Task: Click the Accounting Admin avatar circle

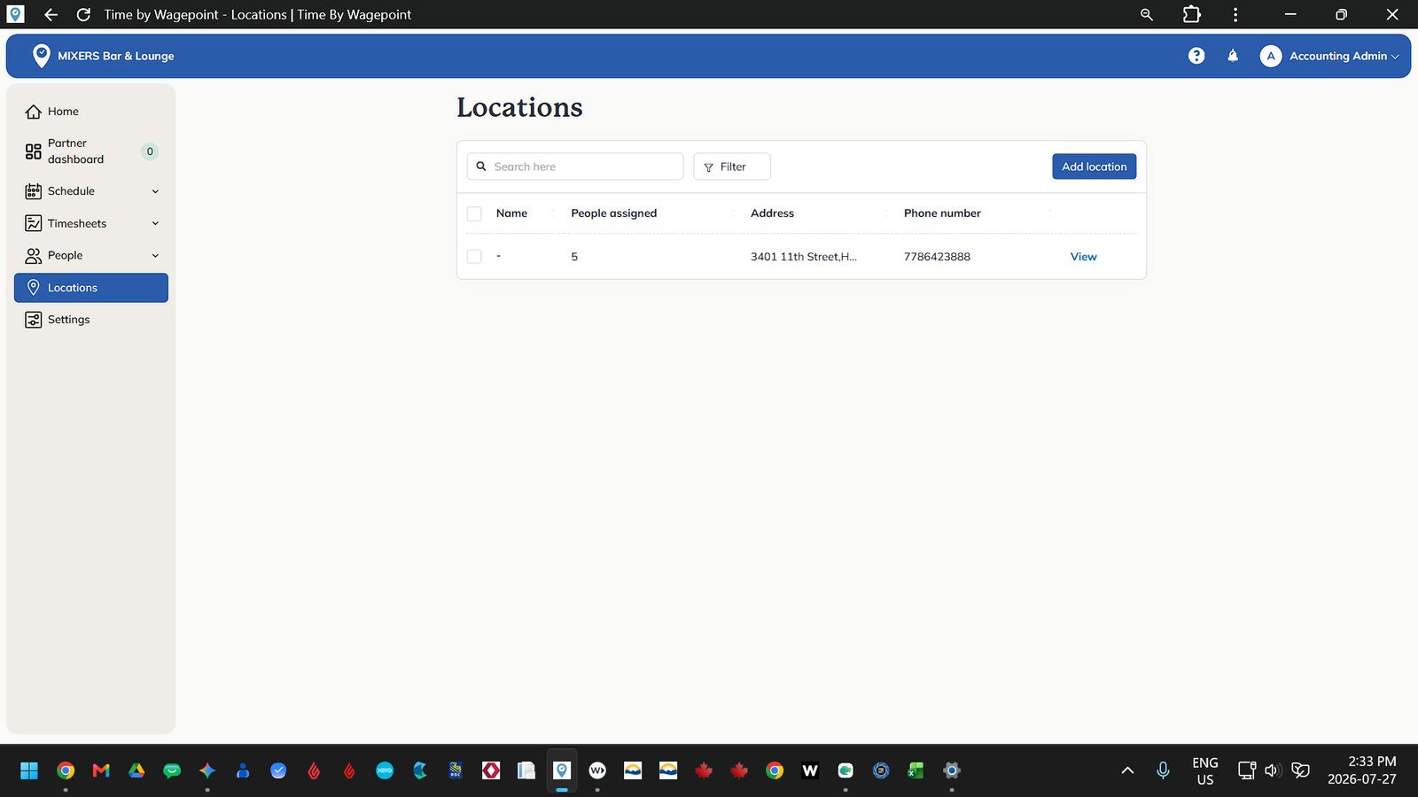Action: tap(1271, 56)
